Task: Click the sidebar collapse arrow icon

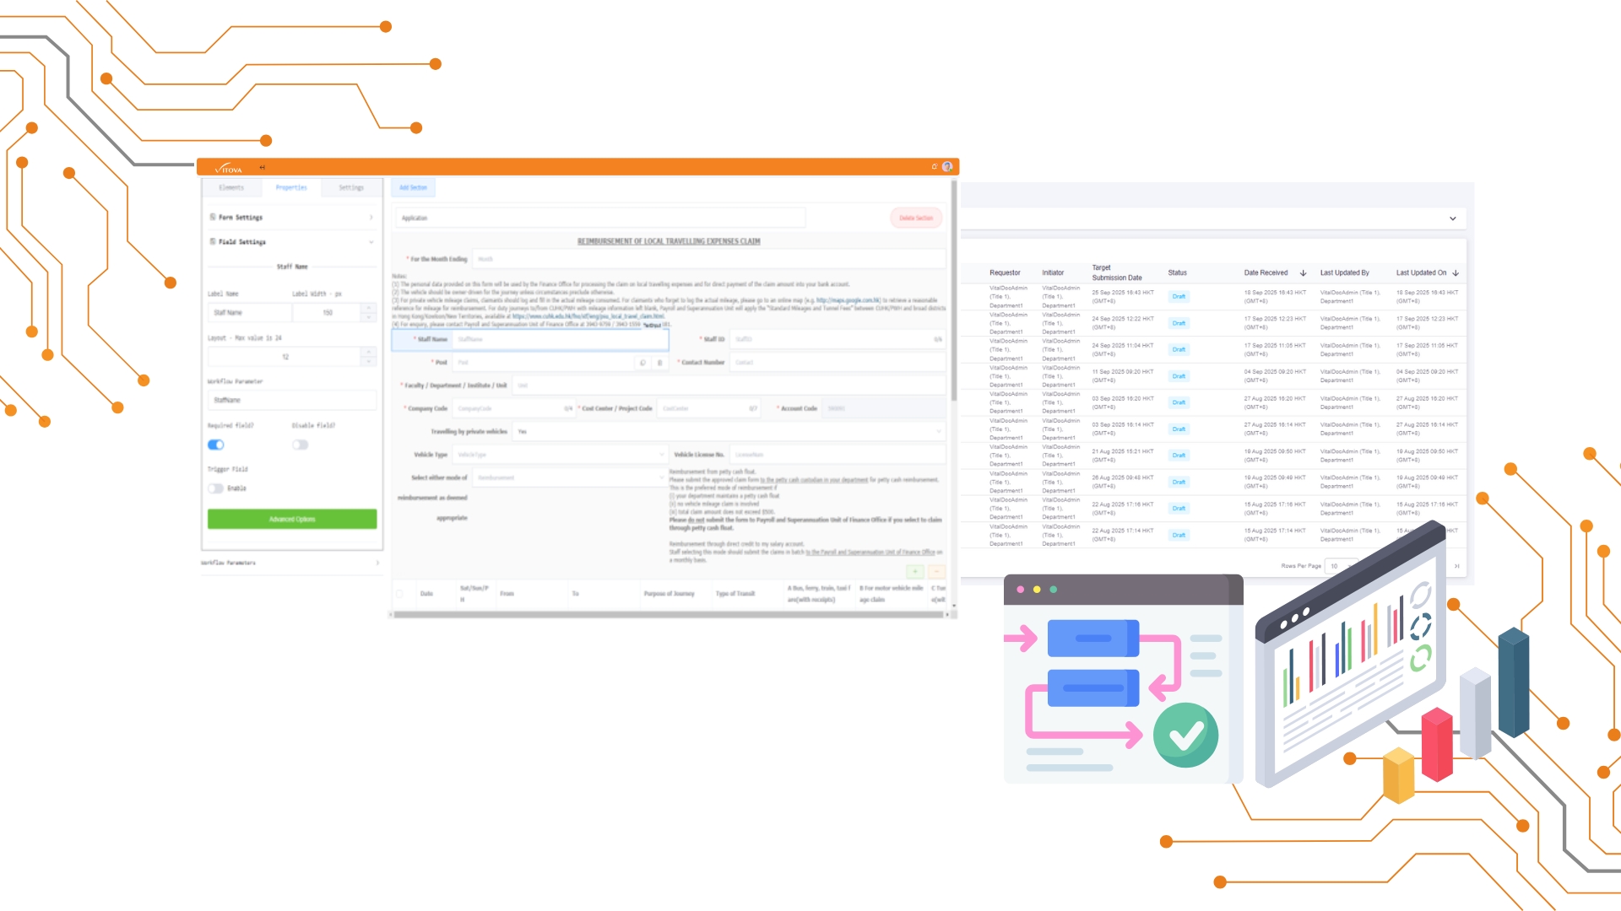Action: [262, 168]
